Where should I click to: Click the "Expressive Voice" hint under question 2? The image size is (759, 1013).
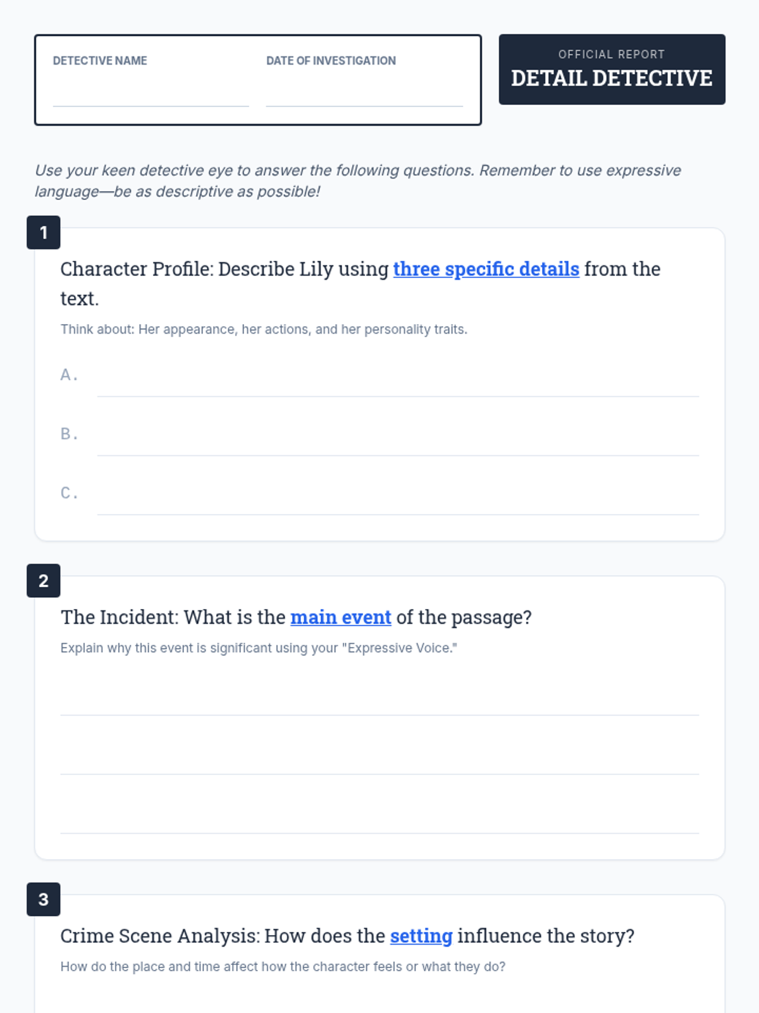coord(259,648)
